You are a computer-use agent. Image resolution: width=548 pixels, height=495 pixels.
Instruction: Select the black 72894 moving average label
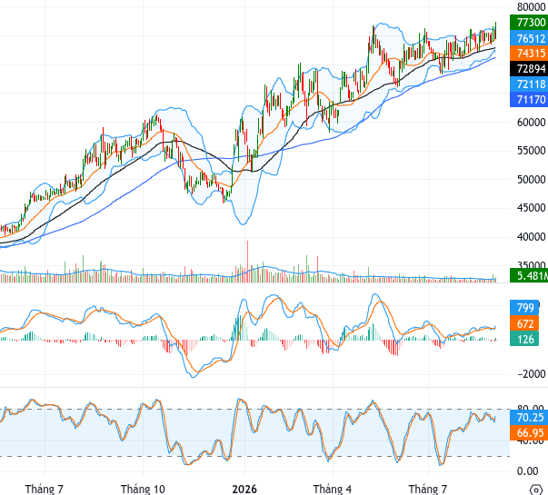(529, 68)
